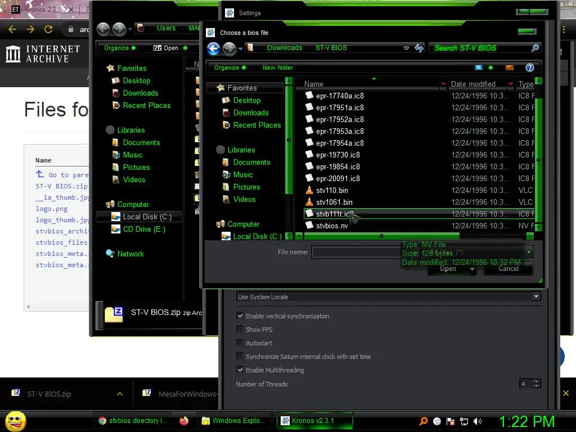Click Open button in bios dialog
576x432 pixels.
pos(448,268)
